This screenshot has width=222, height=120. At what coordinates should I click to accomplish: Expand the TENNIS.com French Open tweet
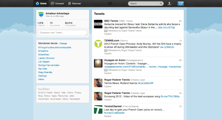[x=108, y=53]
